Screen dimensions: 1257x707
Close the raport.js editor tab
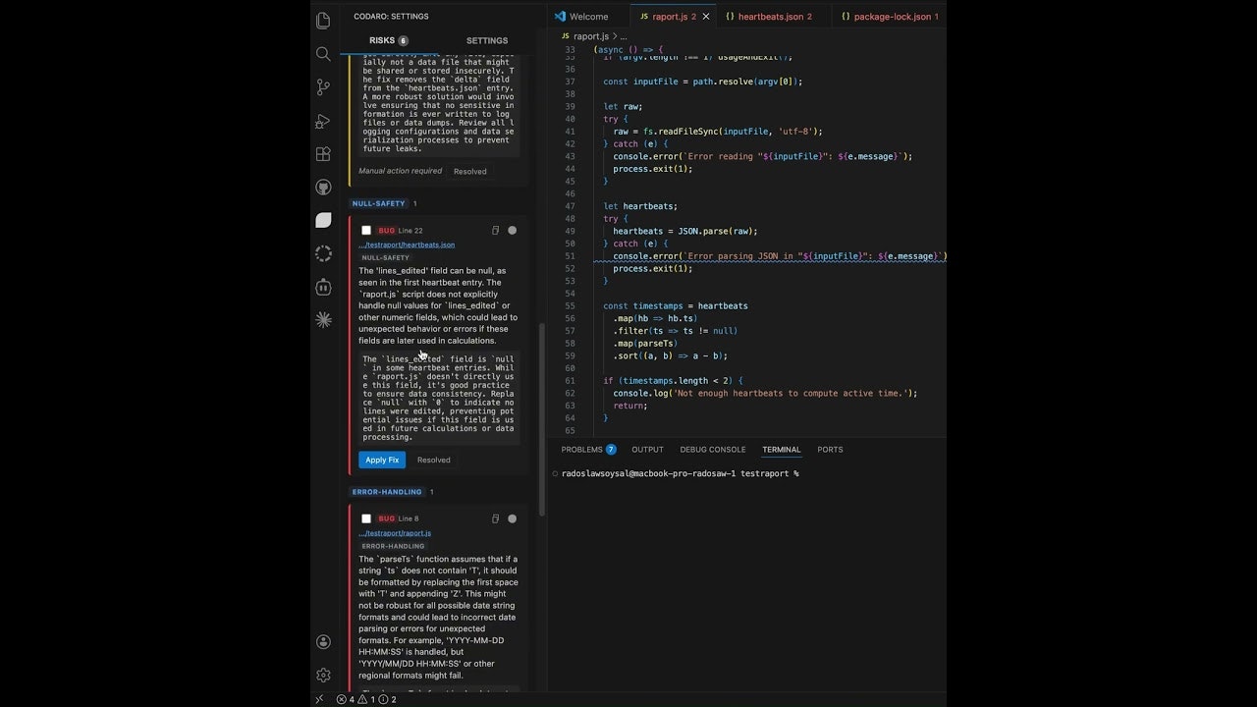tap(705, 17)
